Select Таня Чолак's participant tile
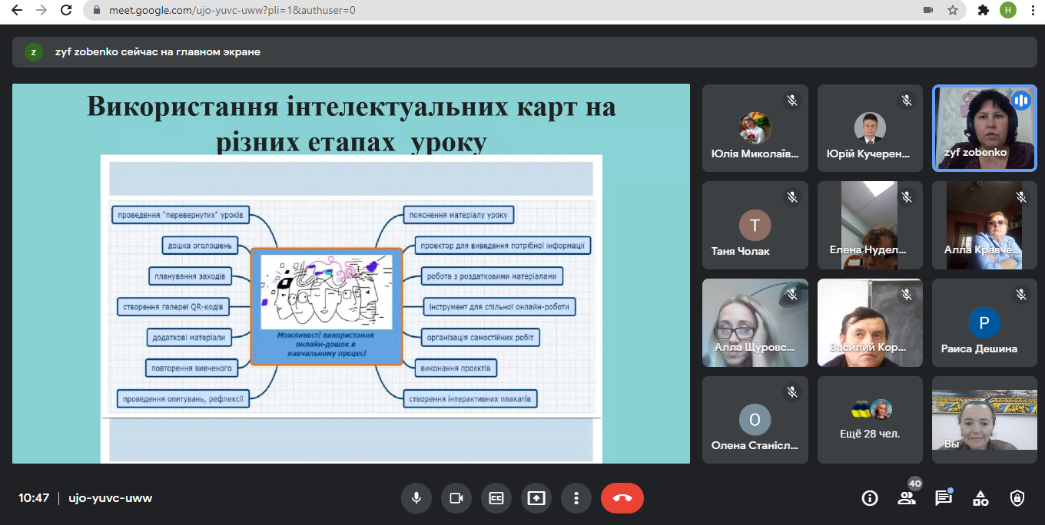 click(x=755, y=225)
